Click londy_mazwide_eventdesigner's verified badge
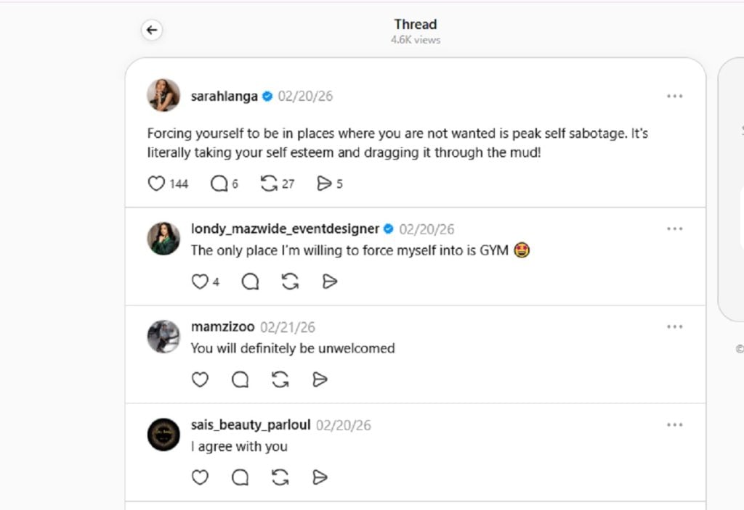The height and width of the screenshot is (510, 744). pos(387,228)
